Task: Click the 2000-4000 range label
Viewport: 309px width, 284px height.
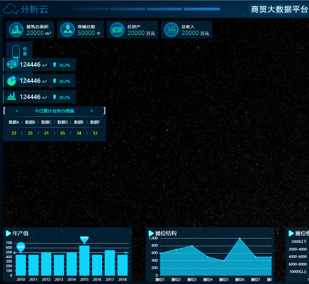Action: click(x=298, y=249)
